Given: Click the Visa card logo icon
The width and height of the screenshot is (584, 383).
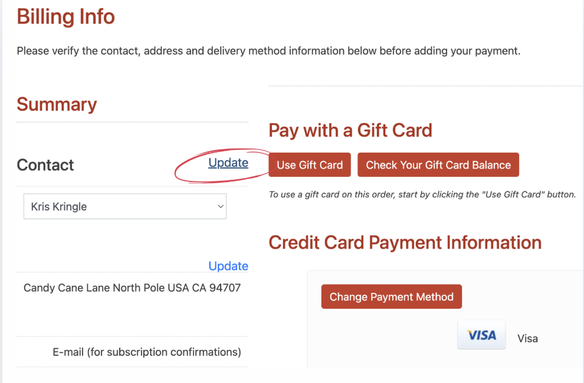Looking at the screenshot, I should (481, 335).
